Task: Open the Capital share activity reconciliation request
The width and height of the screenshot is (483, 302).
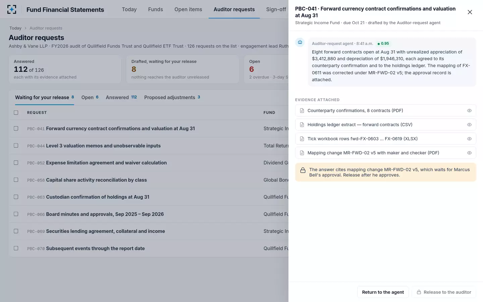Action: (96, 180)
